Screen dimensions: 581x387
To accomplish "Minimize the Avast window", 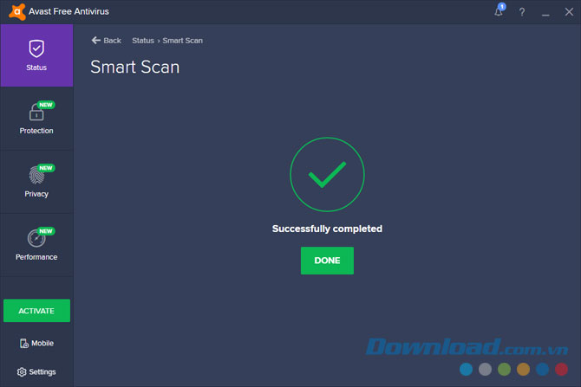I will (x=545, y=13).
